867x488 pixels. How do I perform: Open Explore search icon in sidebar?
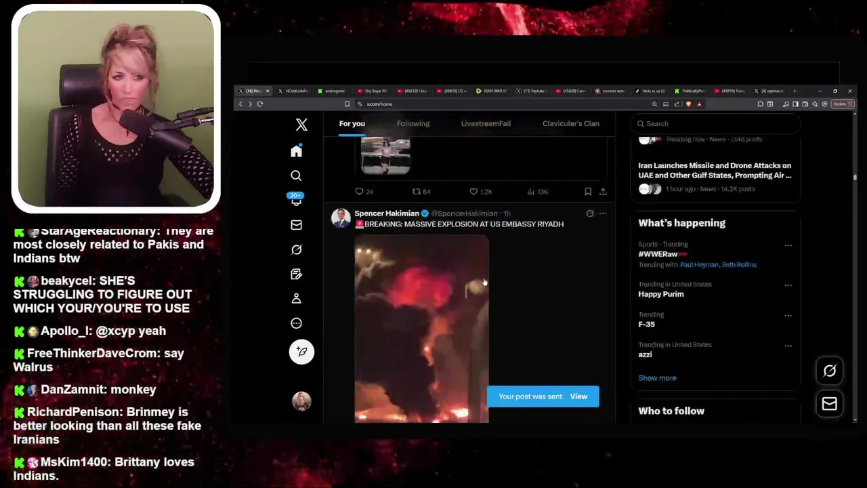(x=296, y=176)
